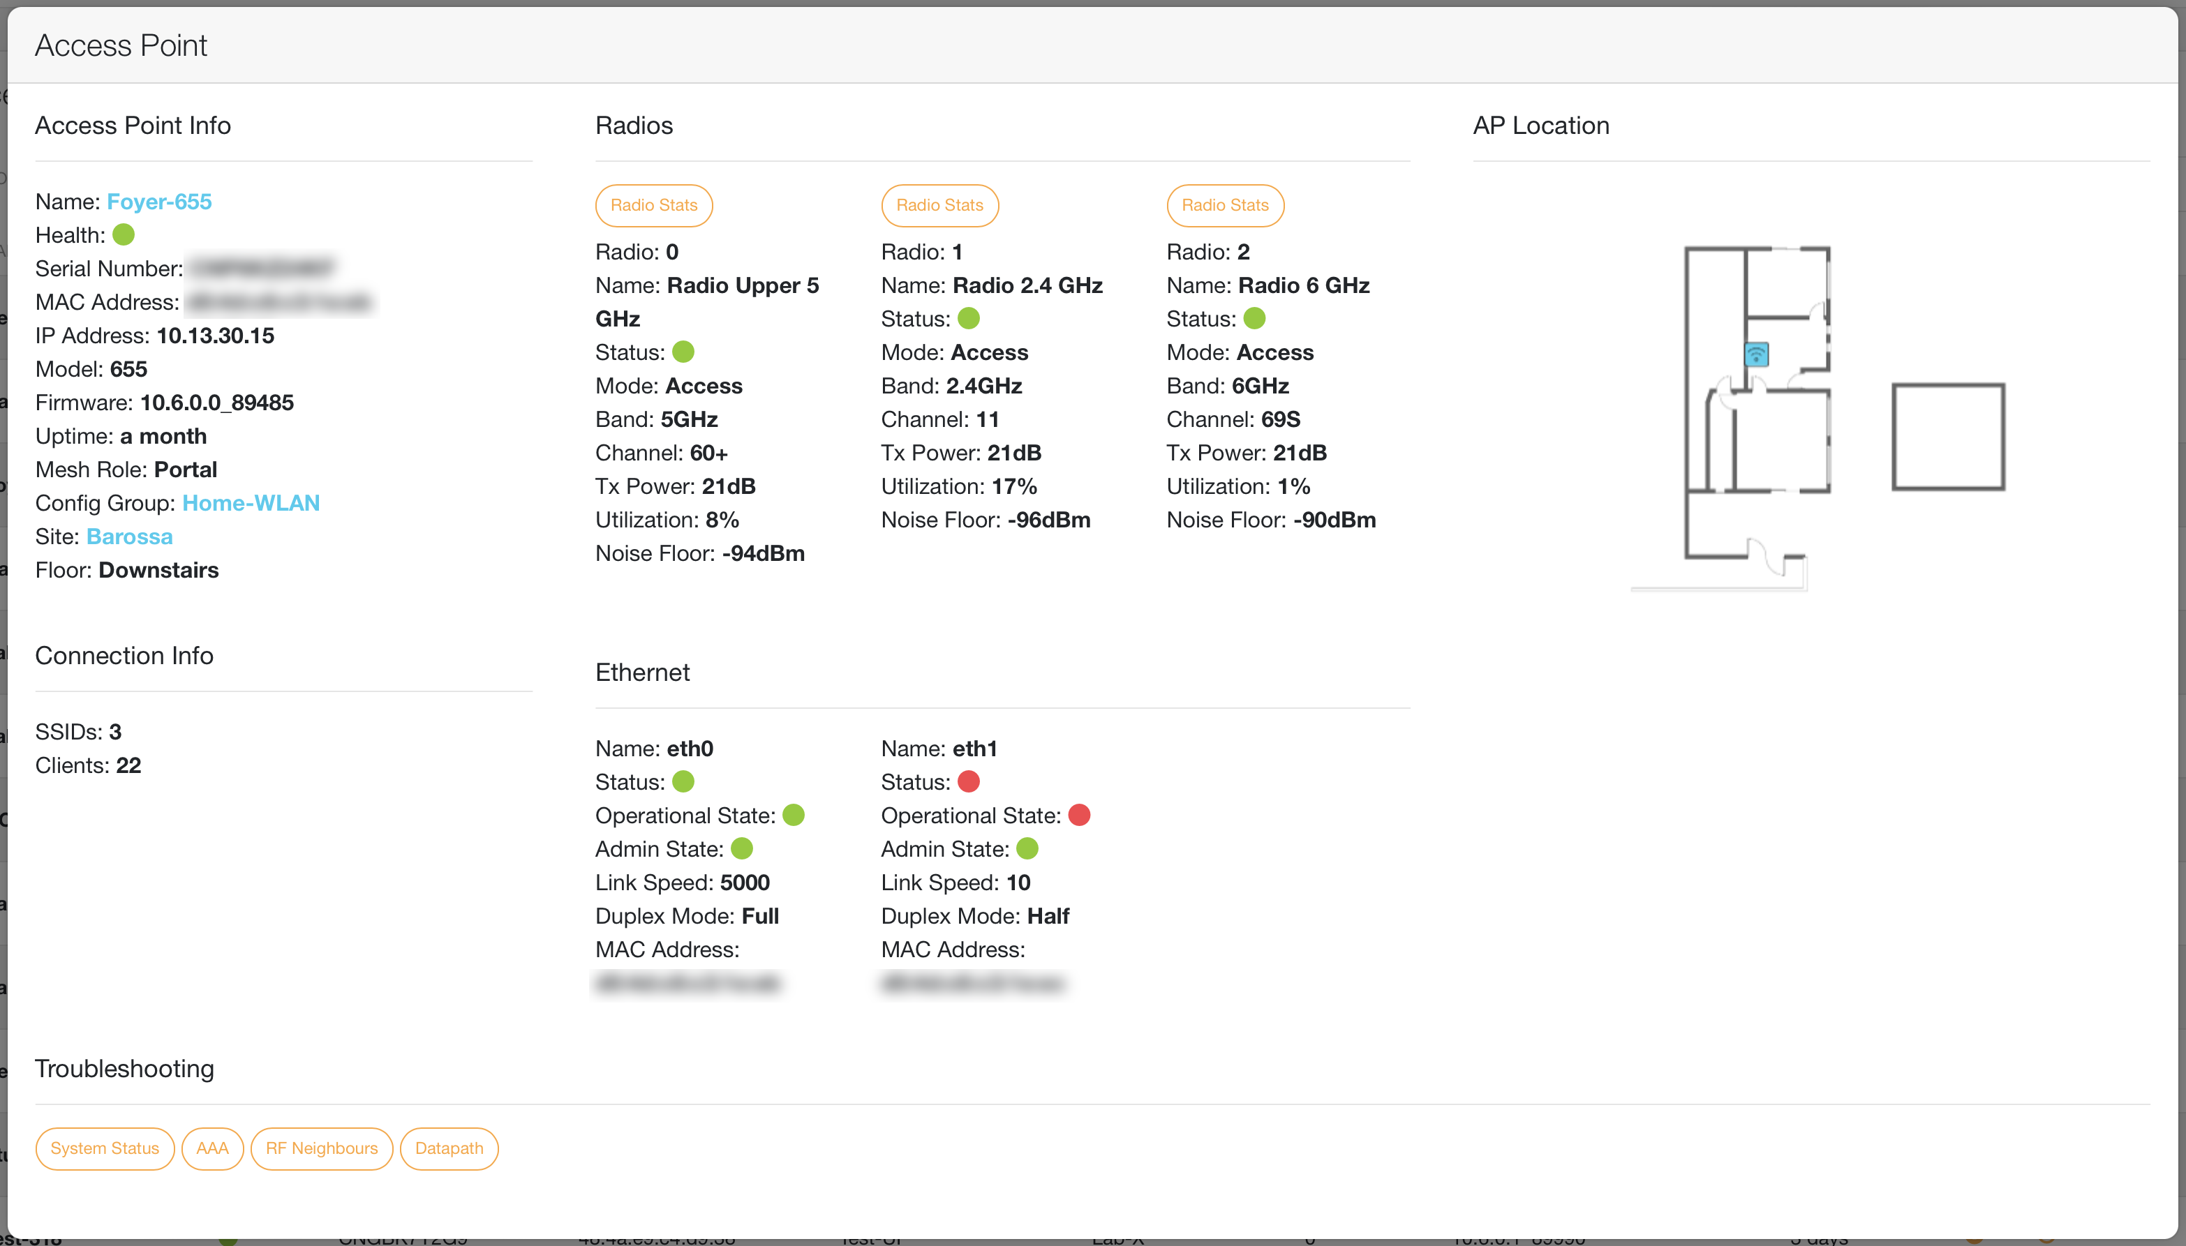Select firmware version 10.6.0.0_89485
The width and height of the screenshot is (2186, 1246).
tap(217, 403)
